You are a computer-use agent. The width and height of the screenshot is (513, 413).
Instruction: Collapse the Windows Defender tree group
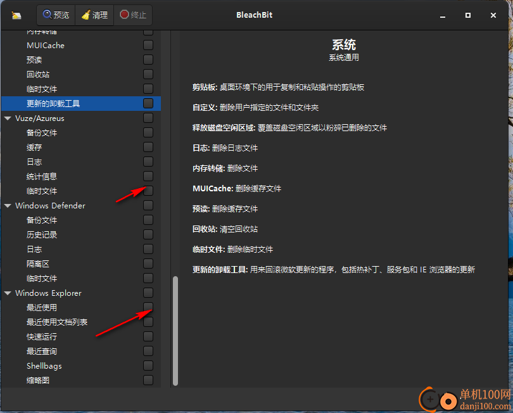(8, 205)
